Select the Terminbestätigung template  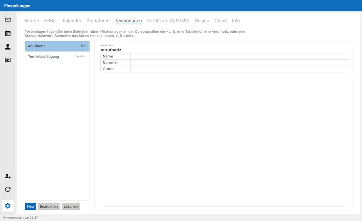coord(57,57)
